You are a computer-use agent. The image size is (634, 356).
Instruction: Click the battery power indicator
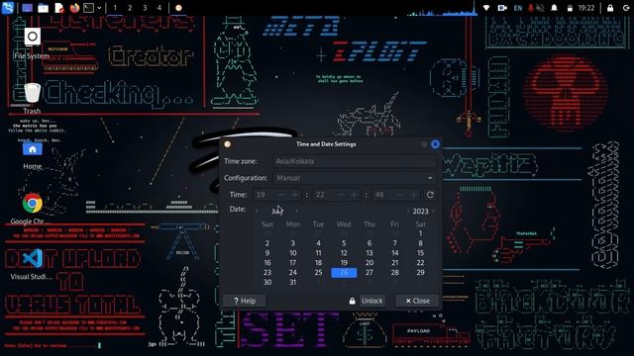(570, 8)
